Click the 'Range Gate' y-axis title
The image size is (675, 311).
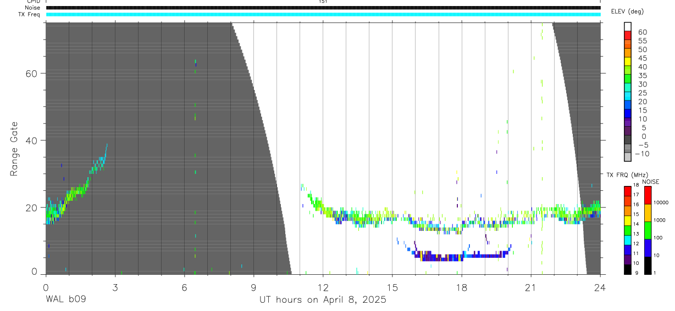click(x=14, y=149)
